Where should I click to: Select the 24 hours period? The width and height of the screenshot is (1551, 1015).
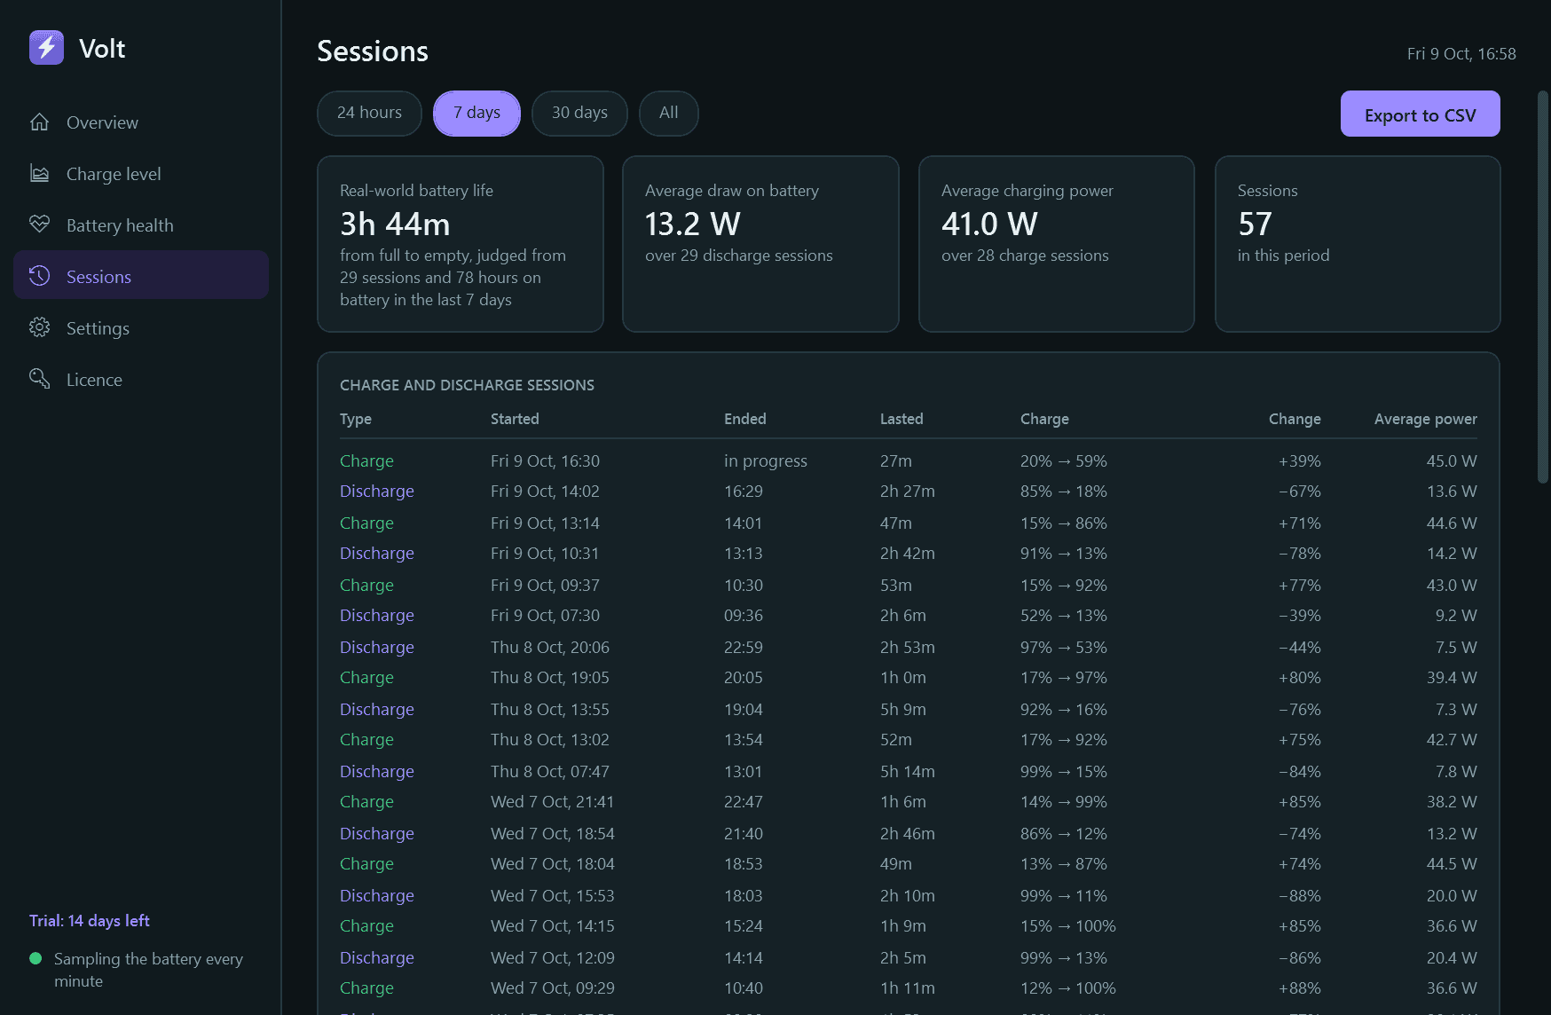coord(369,114)
